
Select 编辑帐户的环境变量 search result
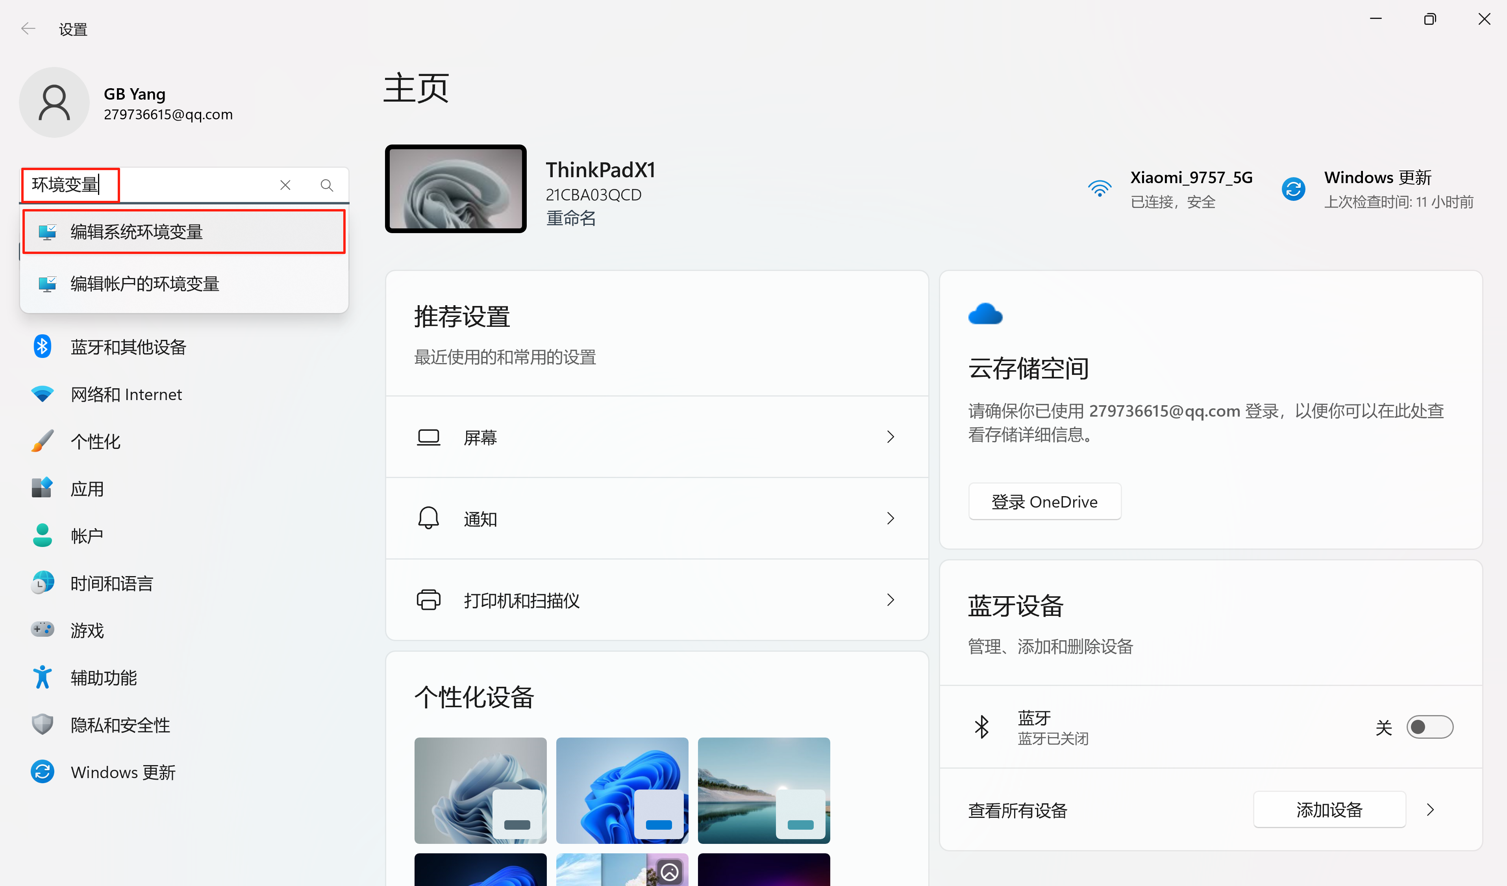(184, 284)
